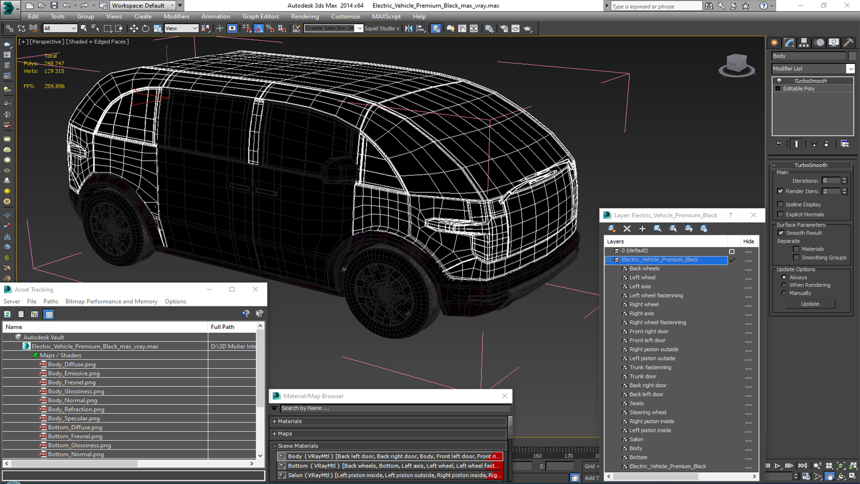Viewport: 860px width, 484px height.
Task: Select the Always update option
Action: click(784, 277)
